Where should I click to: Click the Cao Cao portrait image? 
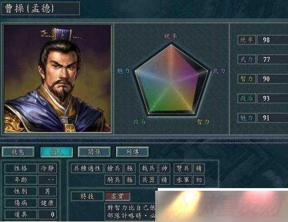[x=57, y=79]
